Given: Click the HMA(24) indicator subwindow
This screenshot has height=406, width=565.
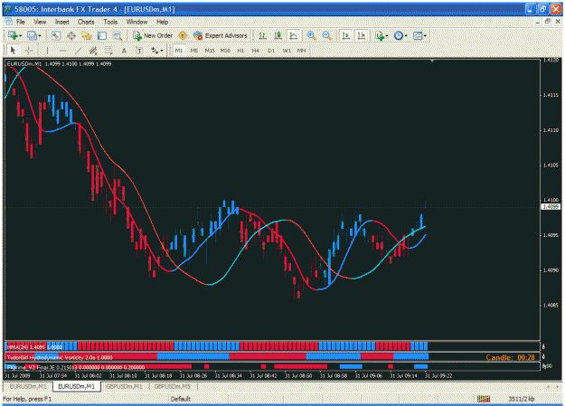Looking at the screenshot, I should coord(272,346).
